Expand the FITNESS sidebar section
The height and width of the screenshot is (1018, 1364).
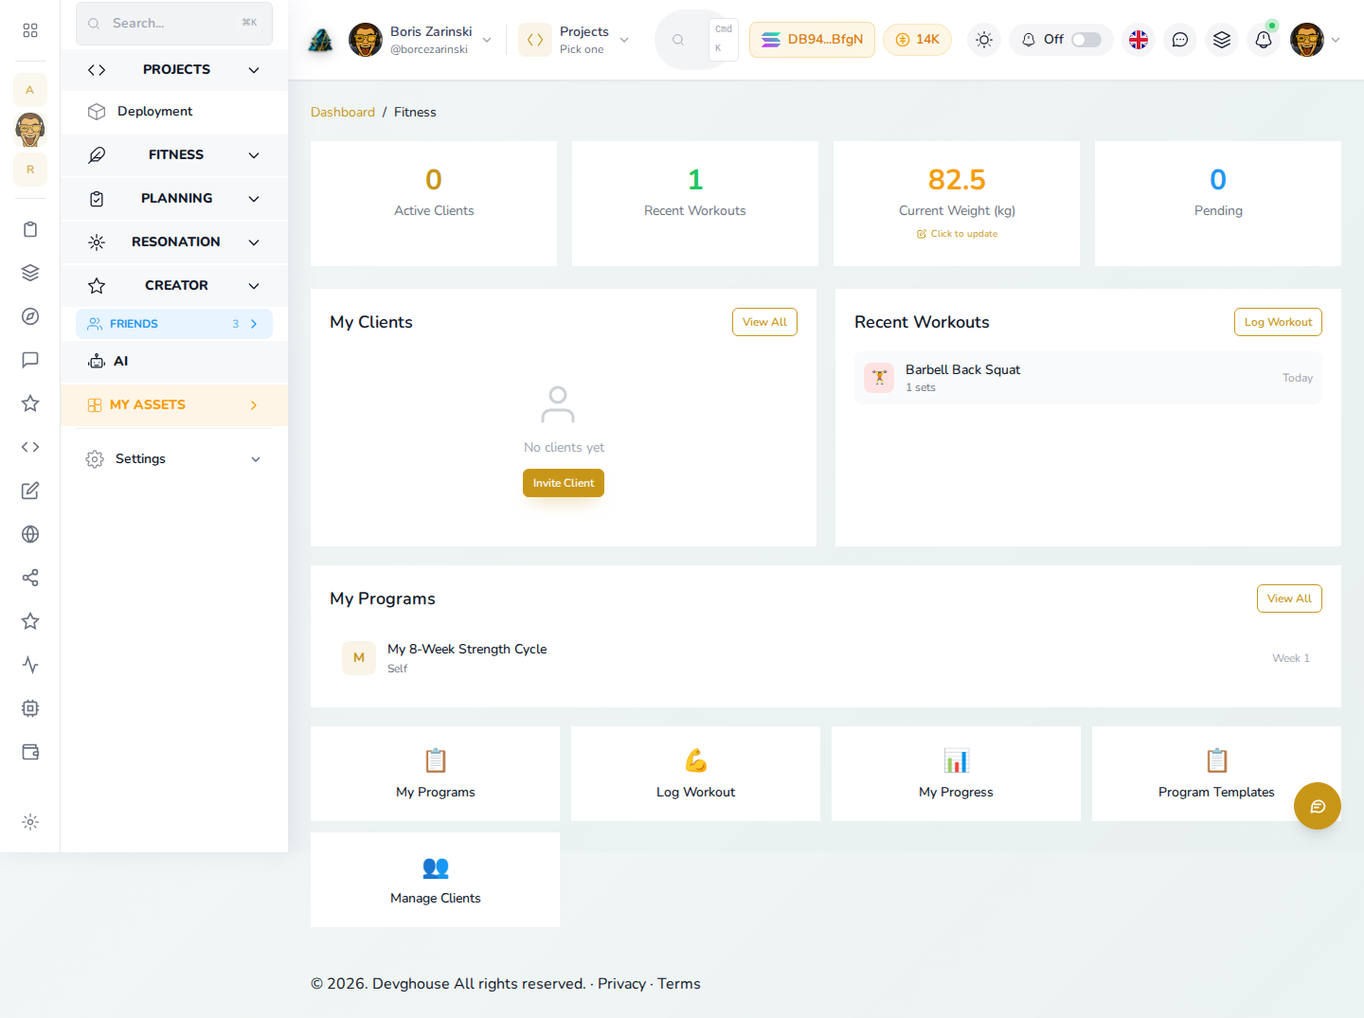pos(174,154)
